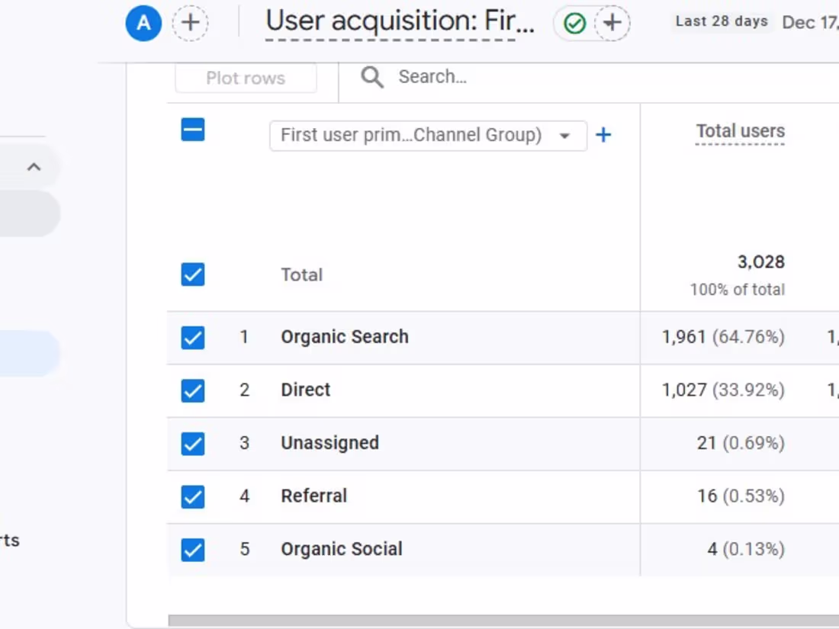The height and width of the screenshot is (629, 839).
Task: Click the User acquisition report title
Action: tap(400, 21)
